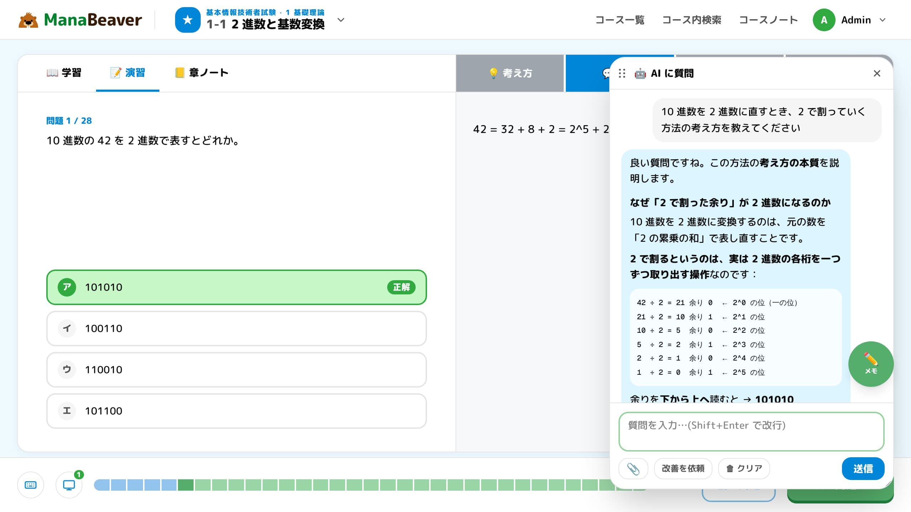Click code line 42 ÷ 2 = 21

click(x=717, y=303)
